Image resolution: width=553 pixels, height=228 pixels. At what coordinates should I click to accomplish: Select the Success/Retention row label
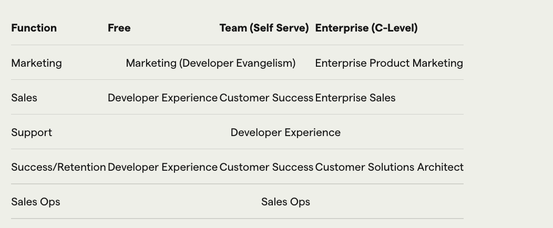58,167
